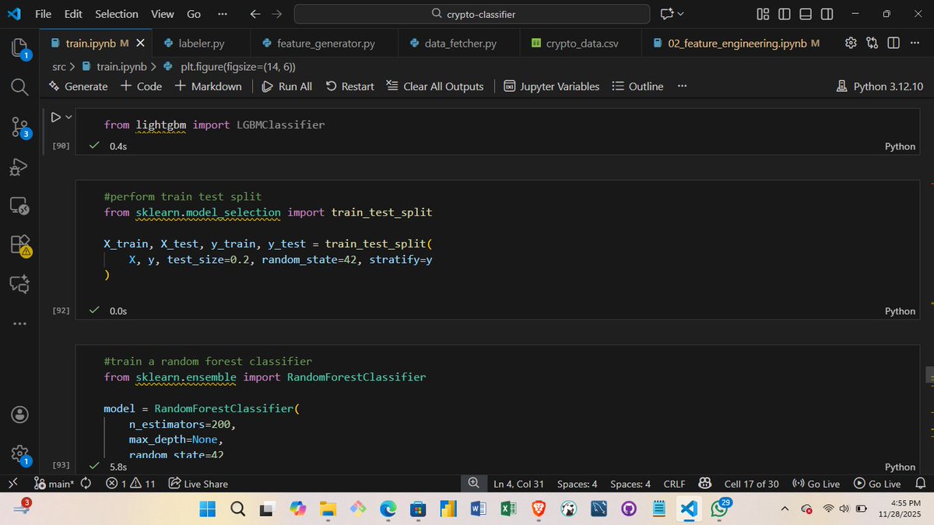Add a Markdown cell

[208, 86]
